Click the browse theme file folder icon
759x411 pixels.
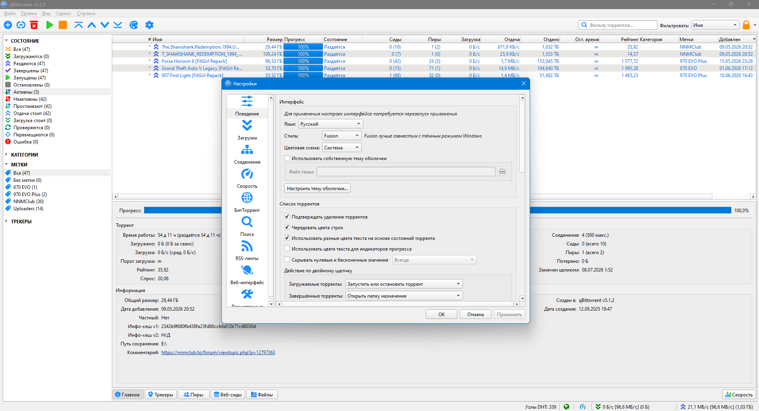(x=502, y=172)
